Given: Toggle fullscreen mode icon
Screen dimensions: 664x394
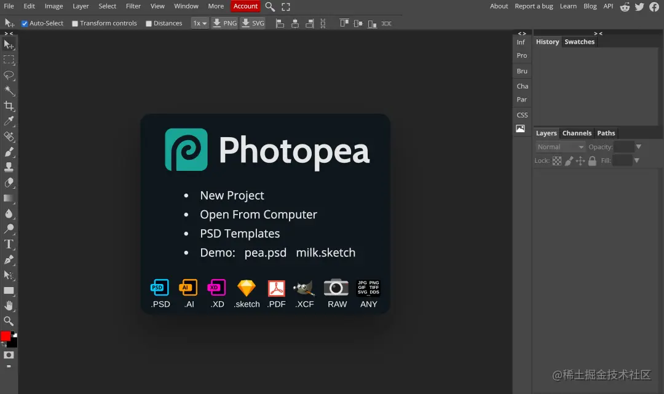Looking at the screenshot, I should 286,6.
